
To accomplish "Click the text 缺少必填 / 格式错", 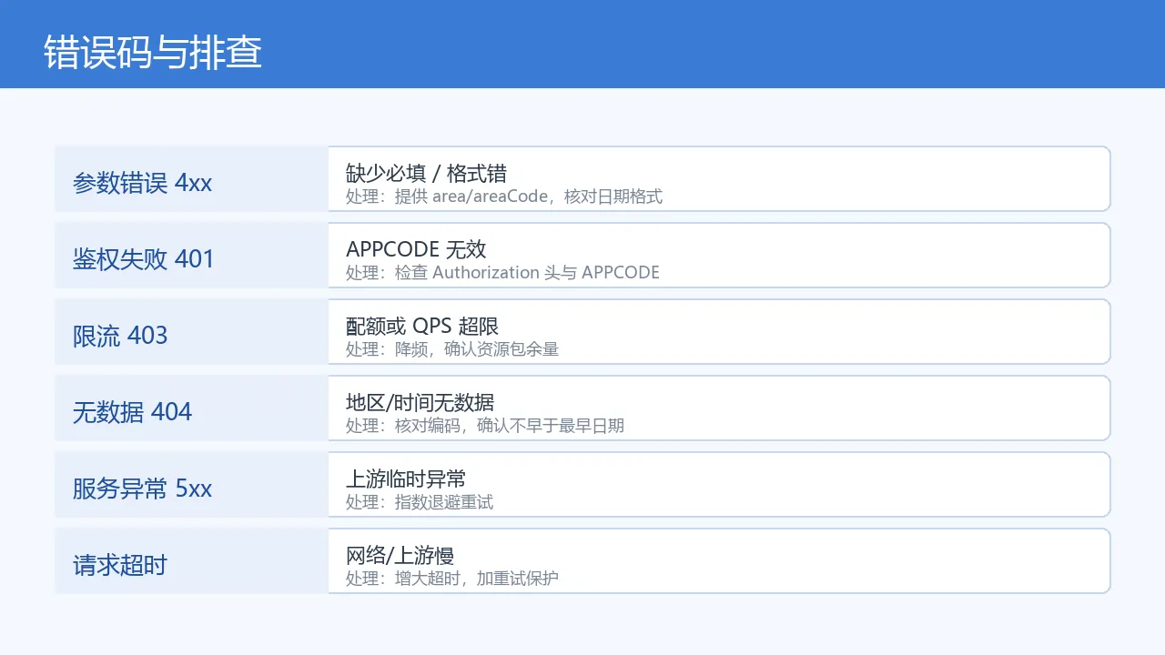I will click(x=426, y=173).
